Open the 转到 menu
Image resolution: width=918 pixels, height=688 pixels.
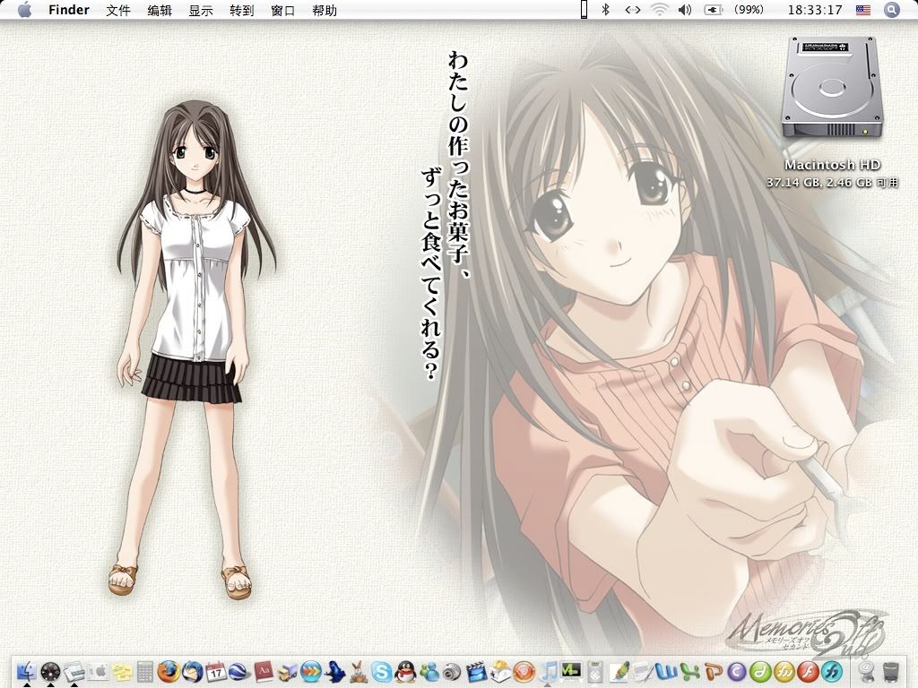coord(242,10)
